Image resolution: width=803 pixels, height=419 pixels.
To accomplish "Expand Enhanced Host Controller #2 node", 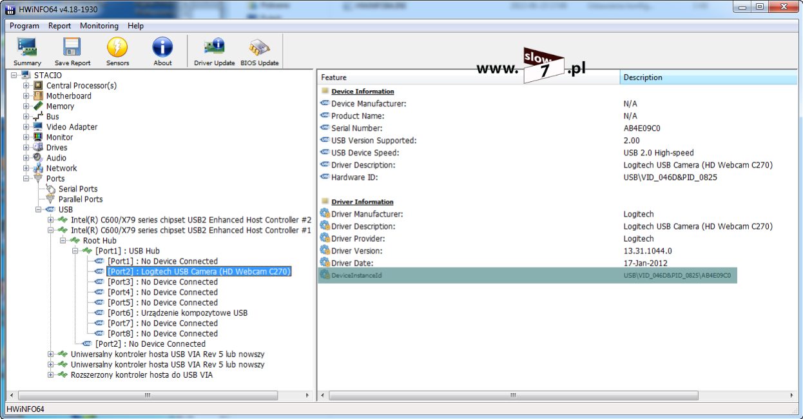I will pyautogui.click(x=51, y=220).
